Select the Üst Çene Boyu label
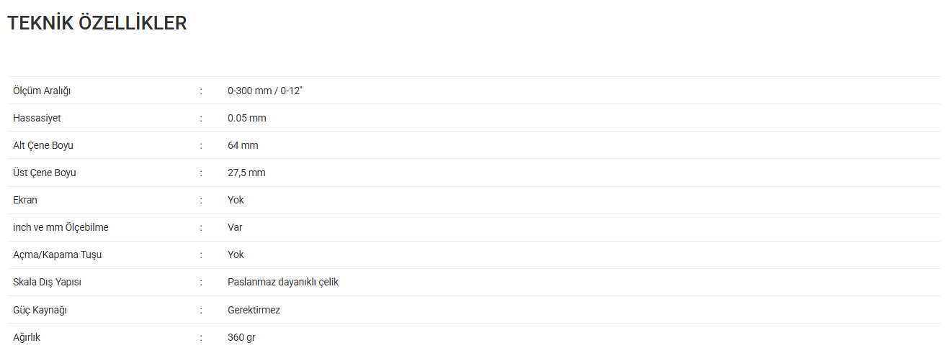The image size is (951, 353). point(45,173)
